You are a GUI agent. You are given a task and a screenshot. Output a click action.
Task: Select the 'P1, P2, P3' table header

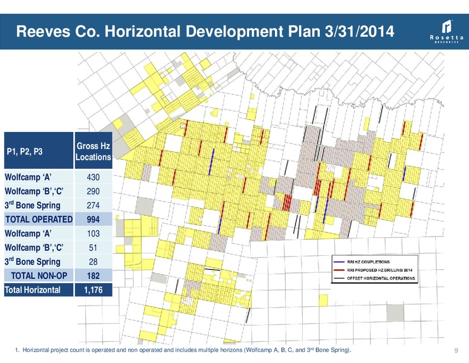[39, 151]
